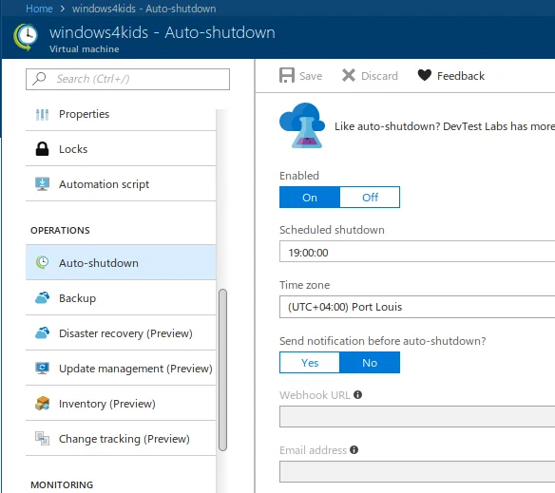Open Backup menu item
This screenshot has width=555, height=493.
(x=121, y=298)
